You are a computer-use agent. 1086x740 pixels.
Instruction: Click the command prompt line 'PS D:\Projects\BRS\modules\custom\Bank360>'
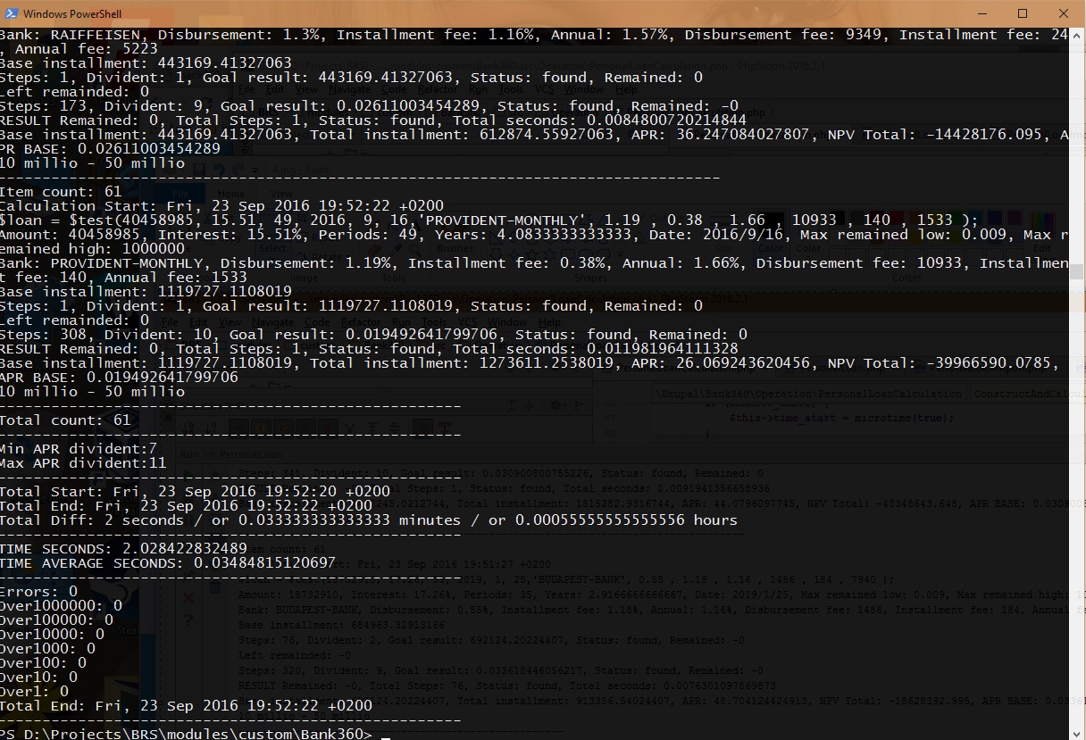coord(186,734)
